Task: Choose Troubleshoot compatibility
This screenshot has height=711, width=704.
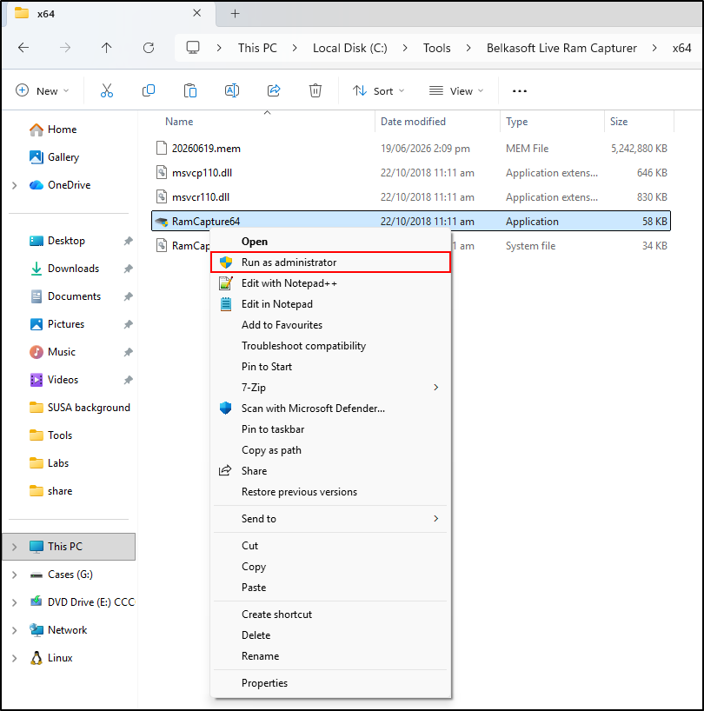Action: click(330, 346)
